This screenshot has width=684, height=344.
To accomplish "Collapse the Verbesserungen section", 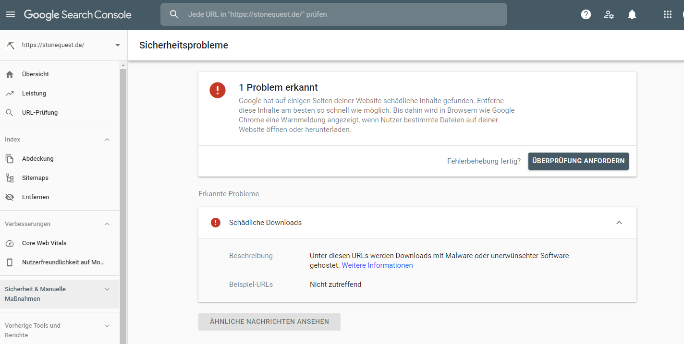I will point(107,224).
